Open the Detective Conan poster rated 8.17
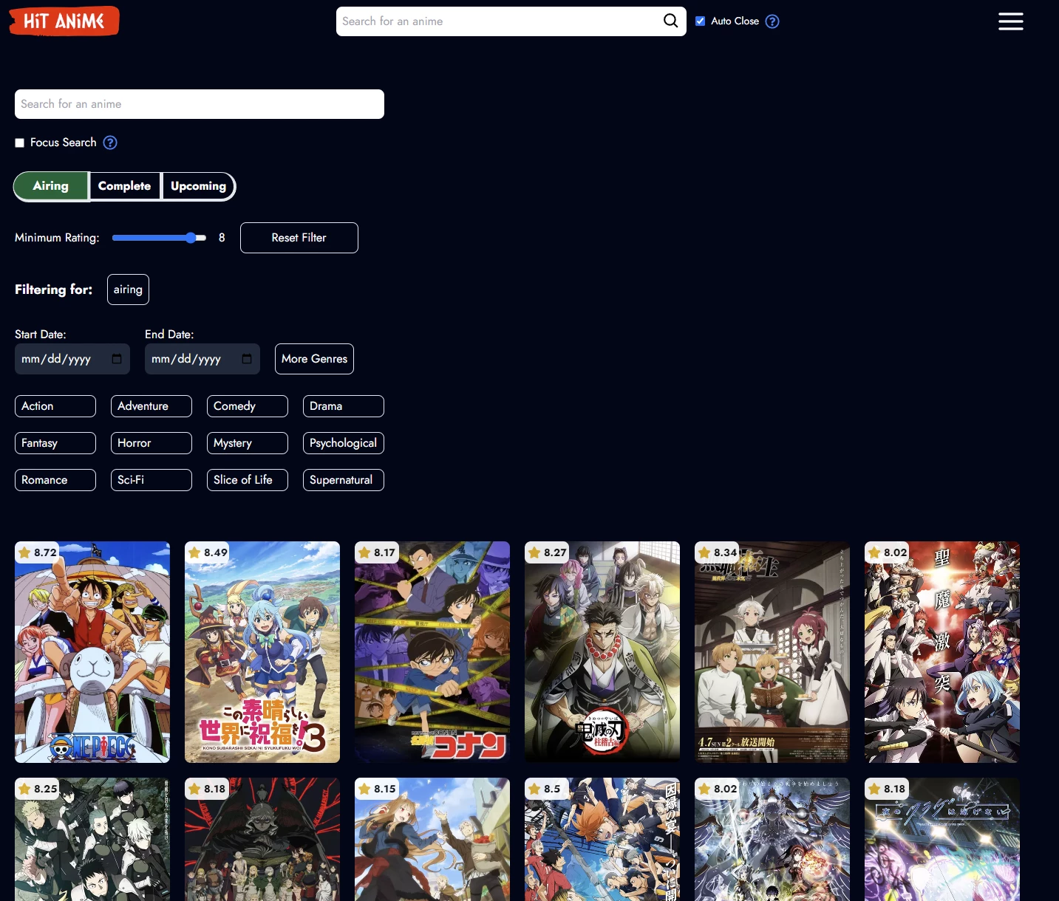Image resolution: width=1059 pixels, height=901 pixels. (432, 652)
